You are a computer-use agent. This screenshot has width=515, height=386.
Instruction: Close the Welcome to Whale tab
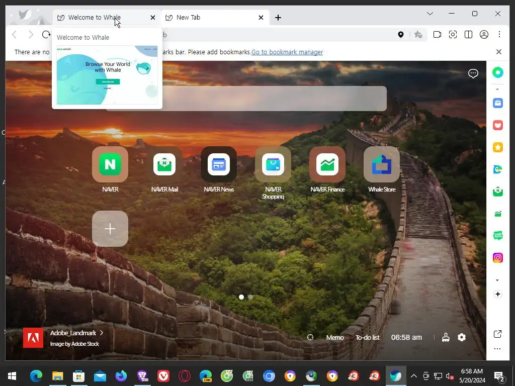tap(153, 18)
